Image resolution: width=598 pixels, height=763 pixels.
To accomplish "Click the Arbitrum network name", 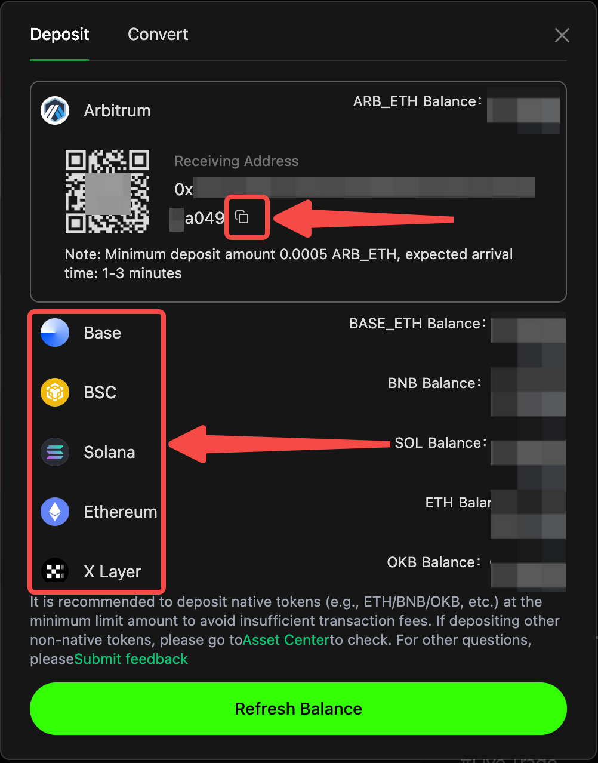I will [x=117, y=111].
